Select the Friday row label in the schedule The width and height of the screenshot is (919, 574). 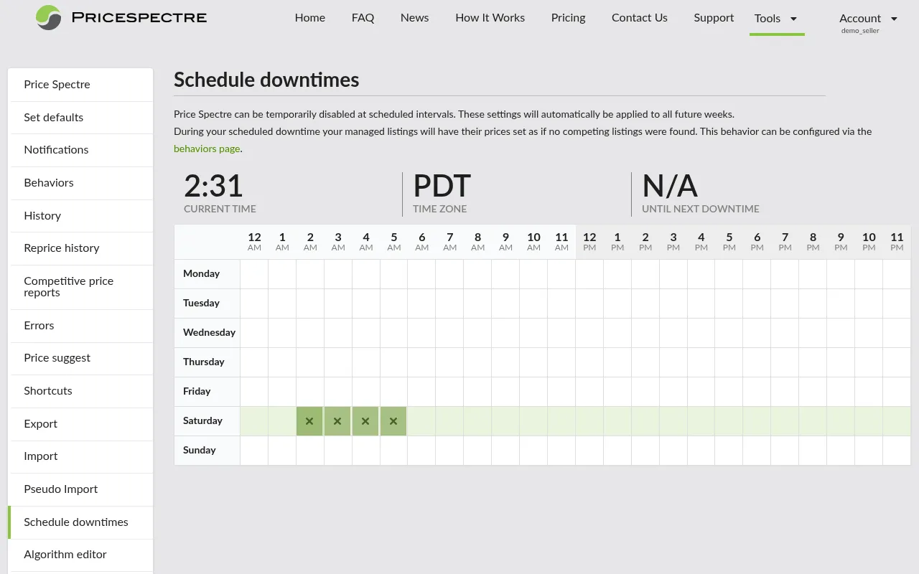click(x=197, y=391)
